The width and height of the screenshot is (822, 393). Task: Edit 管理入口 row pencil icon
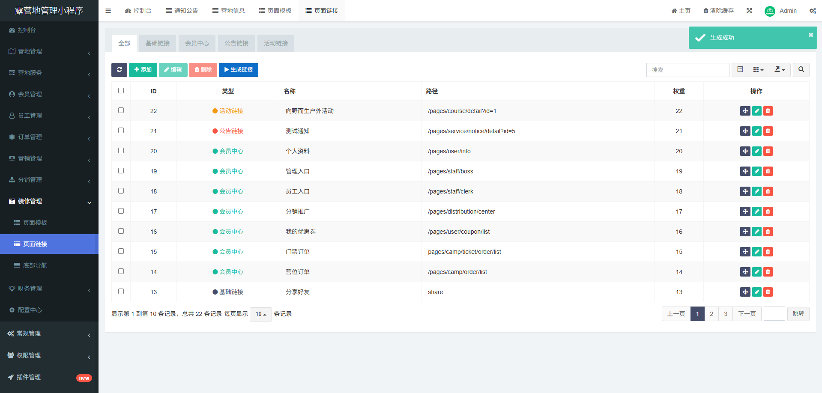[757, 171]
